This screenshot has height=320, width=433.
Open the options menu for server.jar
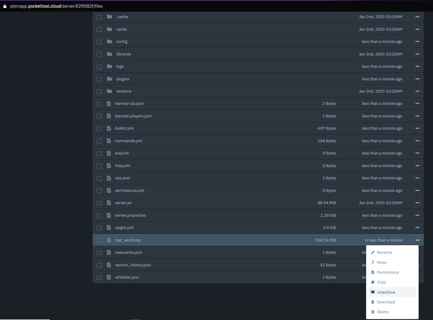tap(417, 203)
